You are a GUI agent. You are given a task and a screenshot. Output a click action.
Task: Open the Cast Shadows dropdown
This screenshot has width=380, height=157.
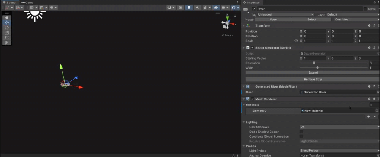pyautogui.click(x=339, y=127)
